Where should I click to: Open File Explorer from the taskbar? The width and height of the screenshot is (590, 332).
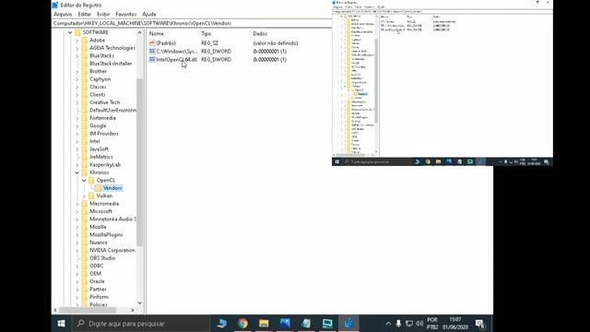(264, 324)
